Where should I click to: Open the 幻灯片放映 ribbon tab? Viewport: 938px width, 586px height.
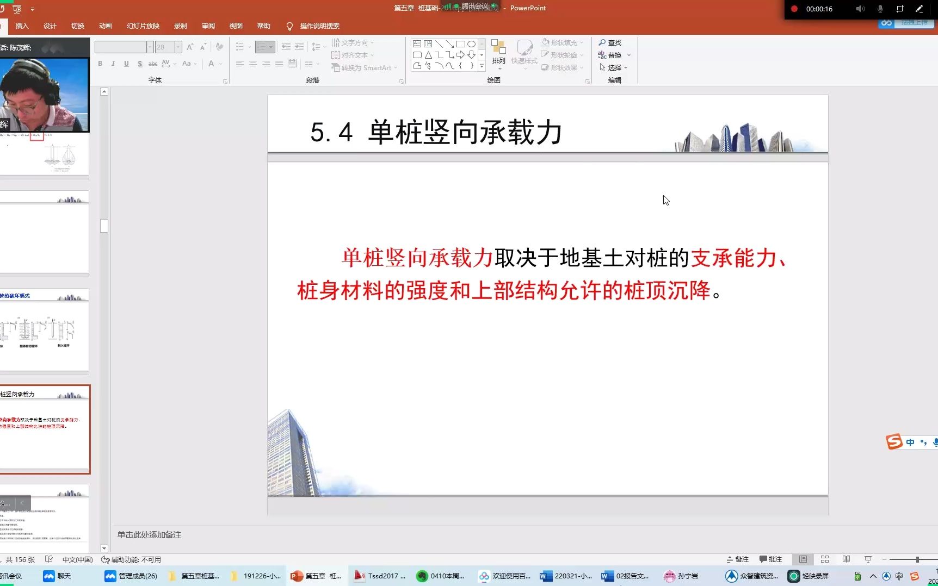pyautogui.click(x=143, y=26)
